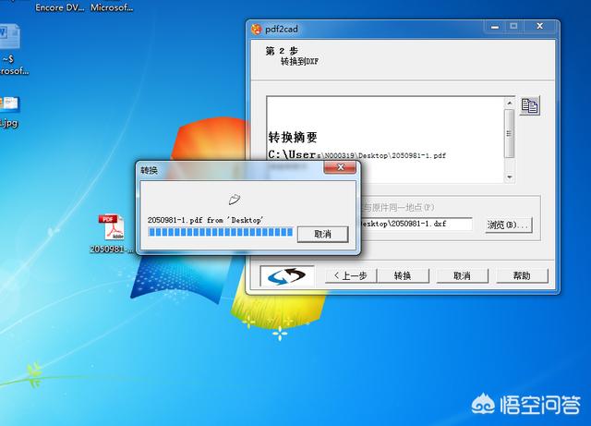Image resolution: width=591 pixels, height=426 pixels.
Task: Click the pdf2cad title bar app icon
Action: [257, 30]
